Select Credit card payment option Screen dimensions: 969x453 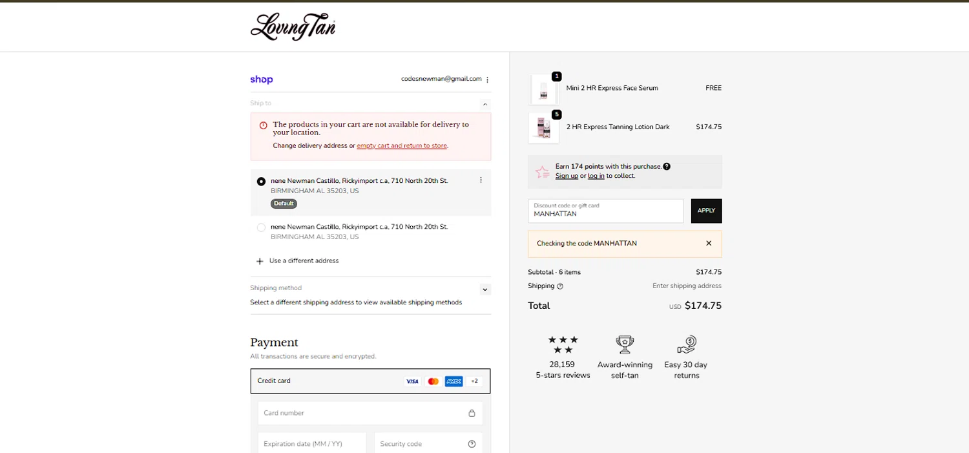370,381
